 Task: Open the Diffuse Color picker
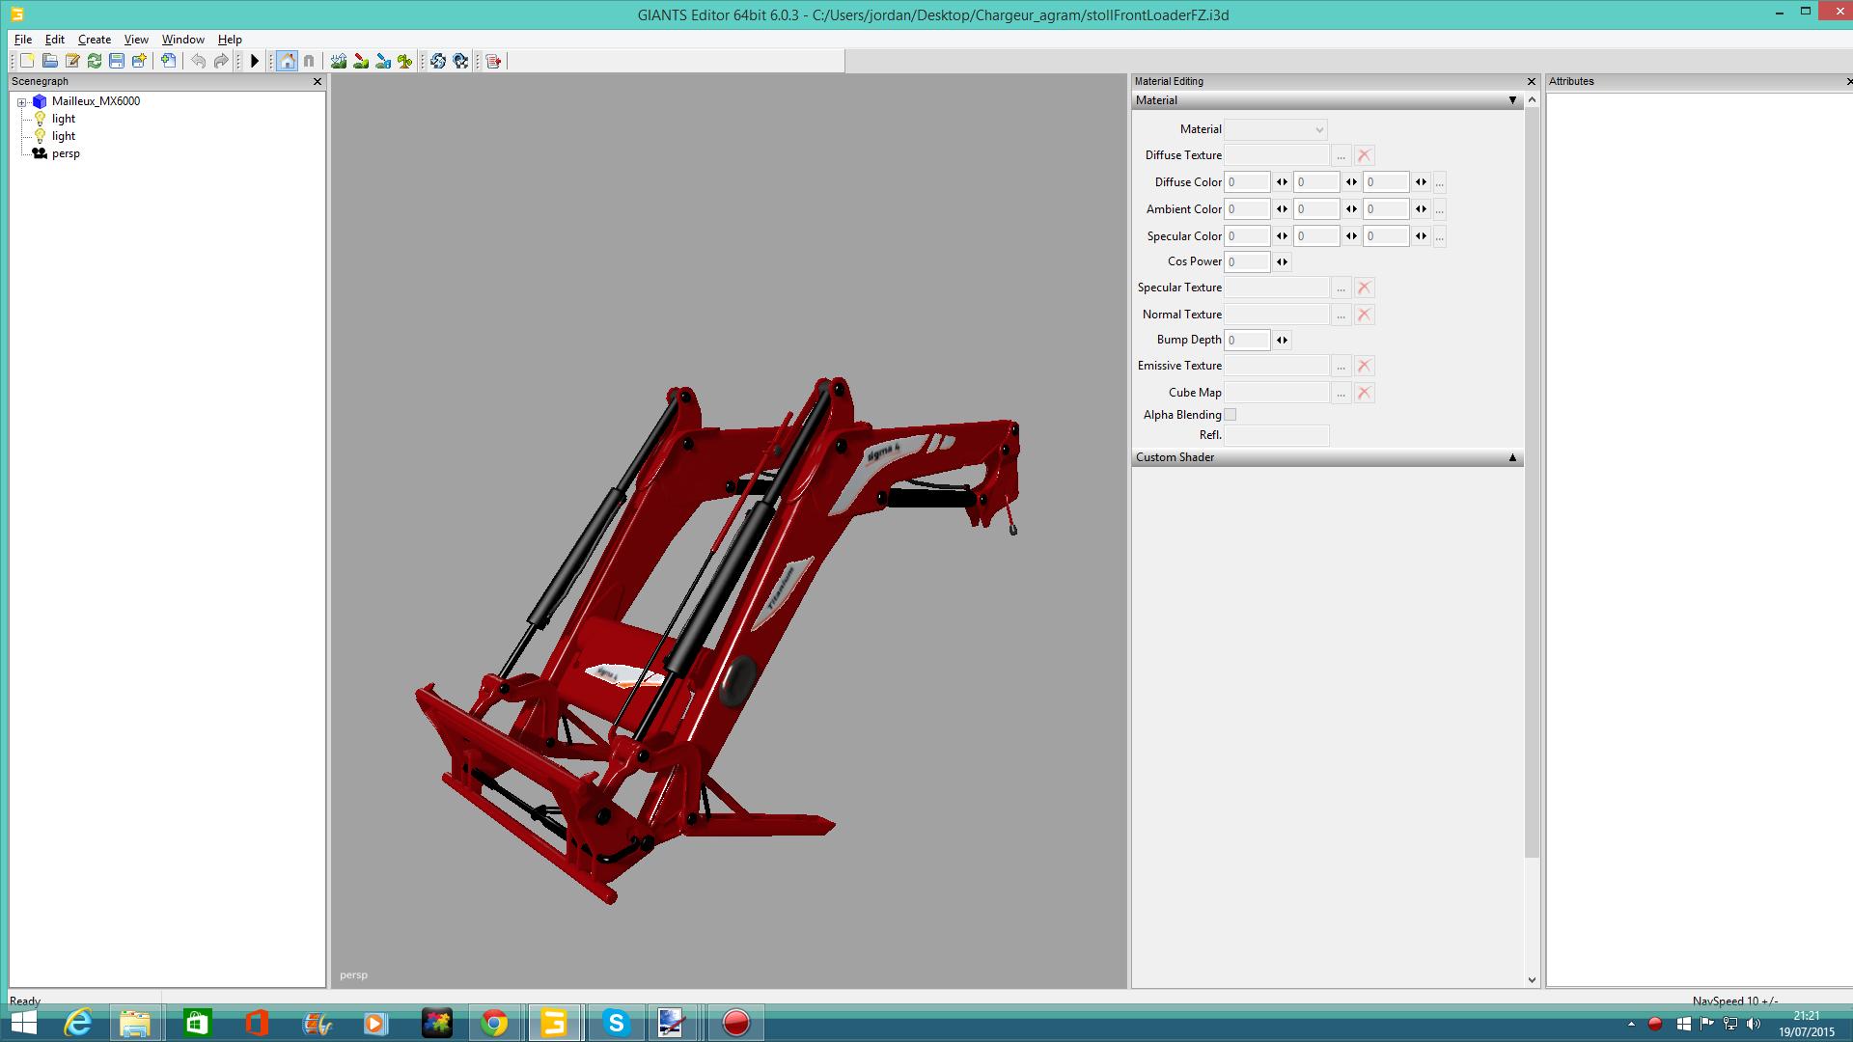[1438, 181]
